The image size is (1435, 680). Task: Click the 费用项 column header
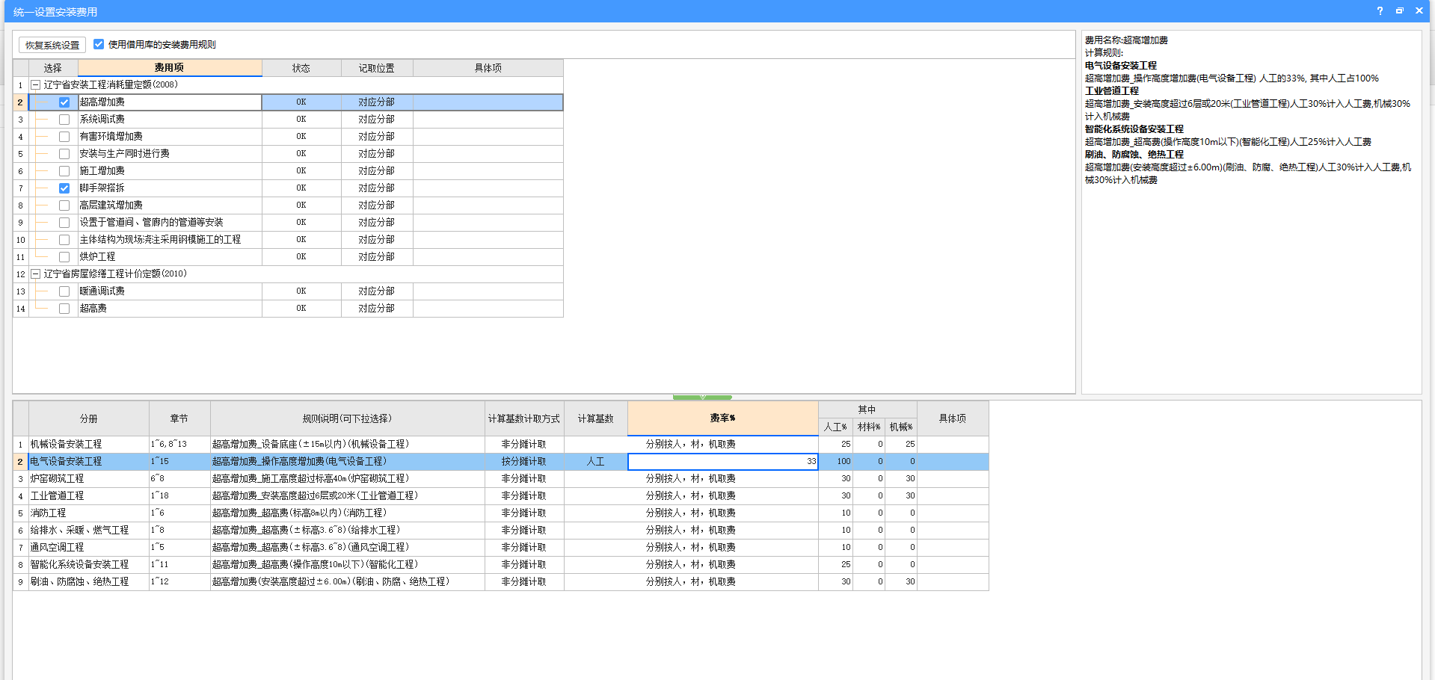tap(170, 68)
